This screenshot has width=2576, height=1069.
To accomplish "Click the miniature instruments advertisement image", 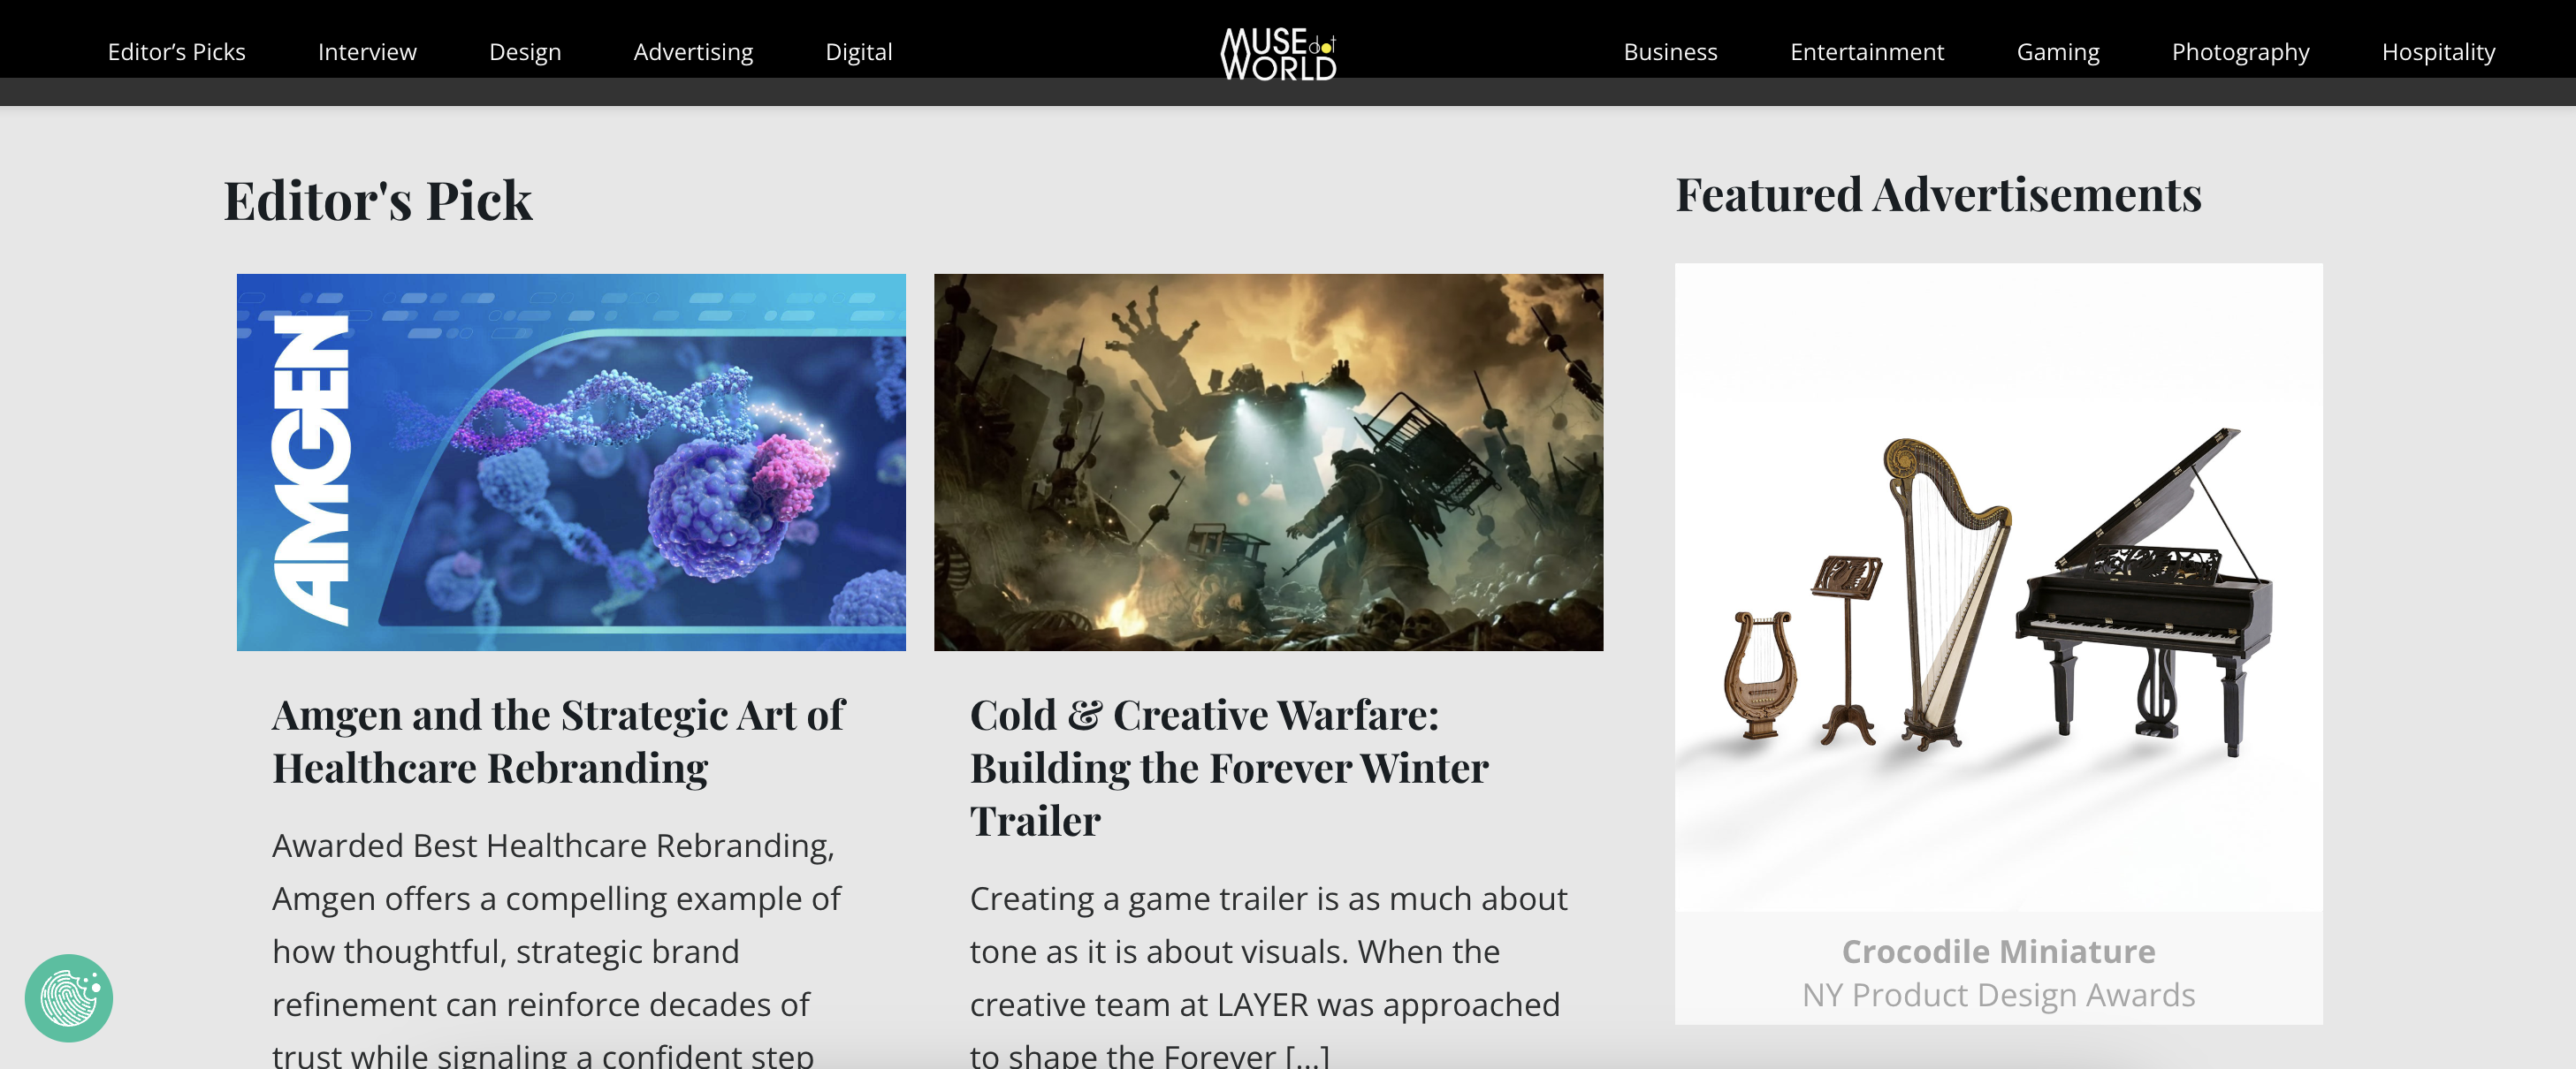I will click(1998, 588).
